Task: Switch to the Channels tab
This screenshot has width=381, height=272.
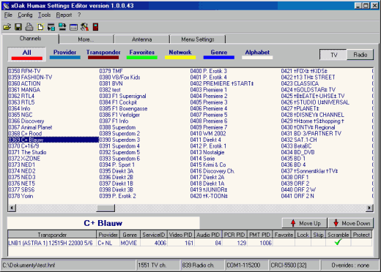Action: pyautogui.click(x=30, y=39)
